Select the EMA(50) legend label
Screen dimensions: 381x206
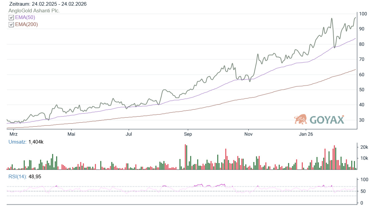[x=25, y=17]
